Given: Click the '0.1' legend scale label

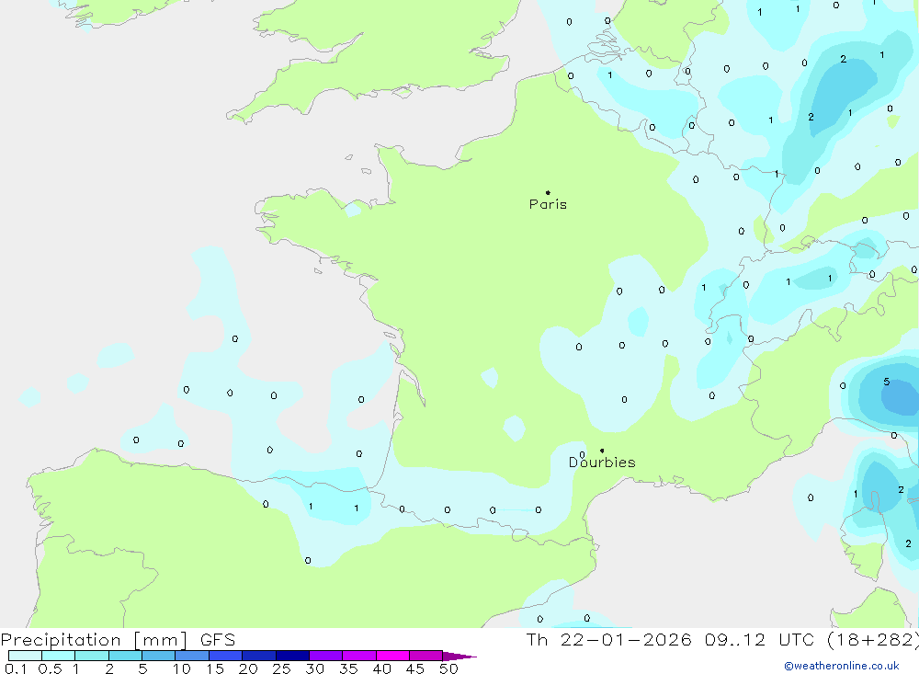Looking at the screenshot, I should pyautogui.click(x=16, y=668).
